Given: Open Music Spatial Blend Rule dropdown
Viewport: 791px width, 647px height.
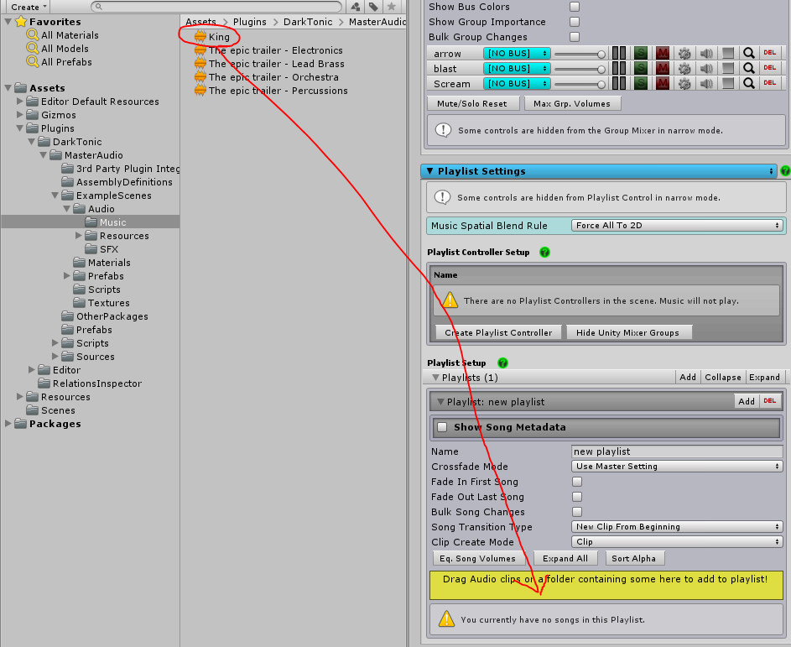Looking at the screenshot, I should [677, 226].
